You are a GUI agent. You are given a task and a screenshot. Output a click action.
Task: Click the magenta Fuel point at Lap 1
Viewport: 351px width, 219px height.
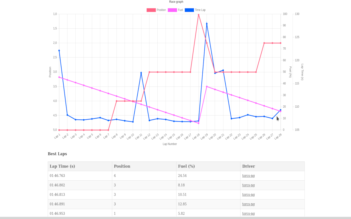tap(59, 77)
